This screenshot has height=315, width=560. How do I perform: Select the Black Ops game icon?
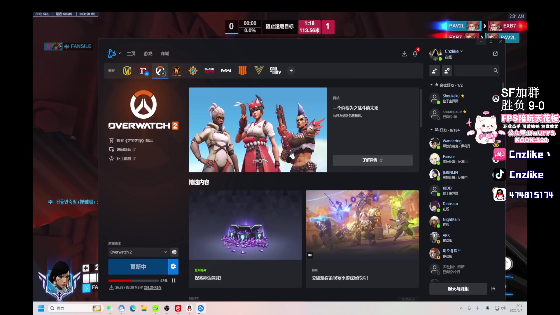coord(209,71)
